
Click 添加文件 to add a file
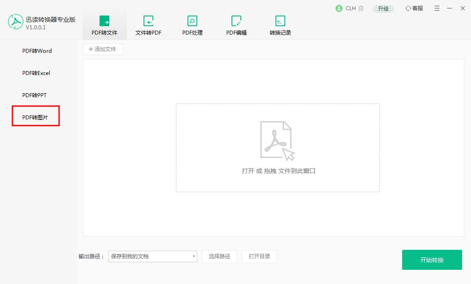coord(103,49)
